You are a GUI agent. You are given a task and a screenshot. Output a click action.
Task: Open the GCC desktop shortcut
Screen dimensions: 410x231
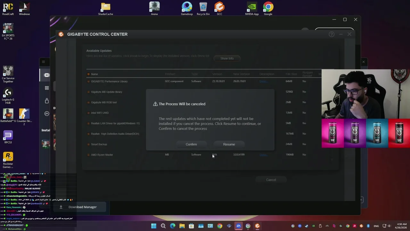(219, 9)
